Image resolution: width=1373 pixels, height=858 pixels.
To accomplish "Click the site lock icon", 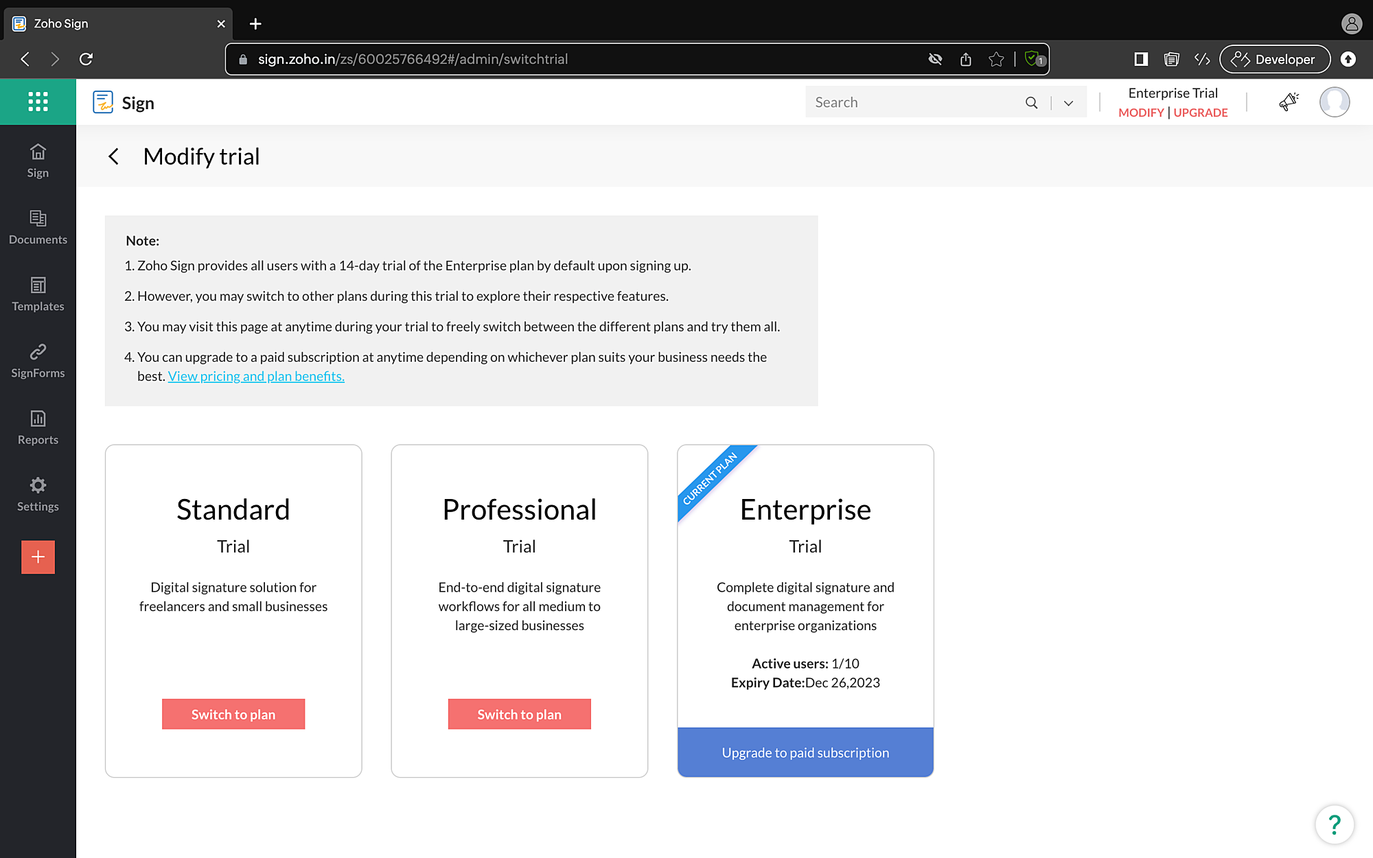I will (x=242, y=59).
